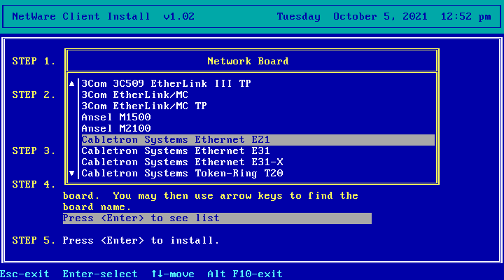Click the STEP 3. label

[34, 150]
